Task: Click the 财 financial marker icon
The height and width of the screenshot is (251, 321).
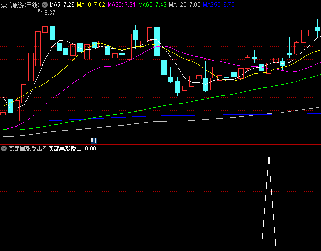Action: (x=93, y=141)
